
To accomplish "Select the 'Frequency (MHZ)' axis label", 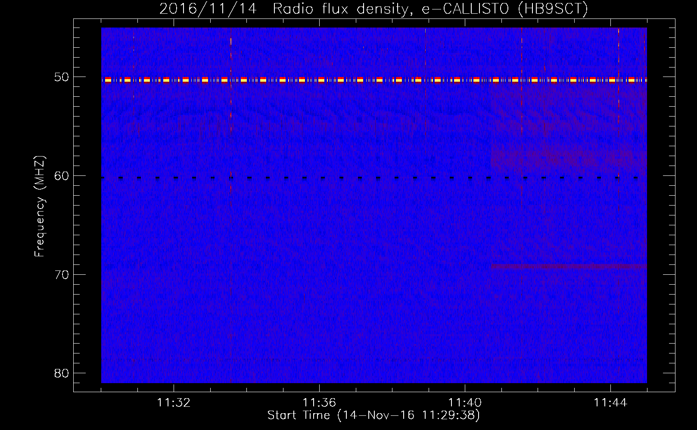I will [x=40, y=206].
